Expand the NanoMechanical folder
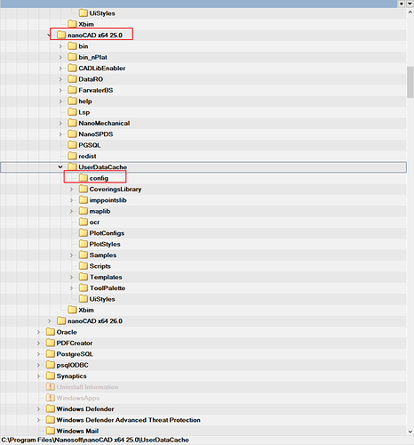This screenshot has width=414, height=445. click(60, 123)
